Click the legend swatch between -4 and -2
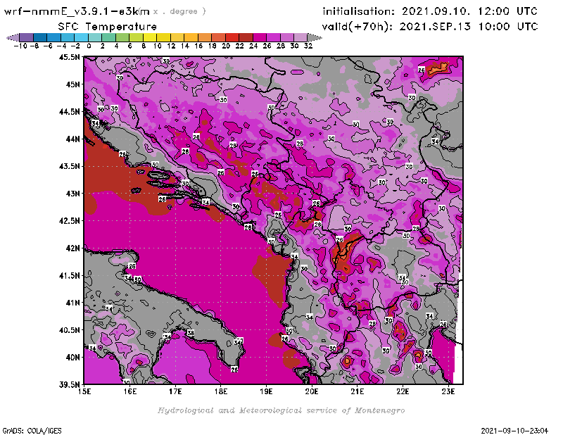The height and width of the screenshot is (435, 563). [x=68, y=37]
